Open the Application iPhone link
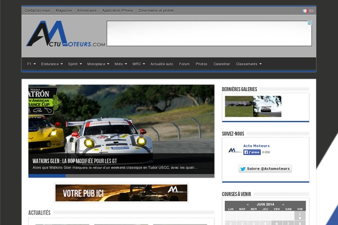This screenshot has height=225, width=338. point(117,10)
